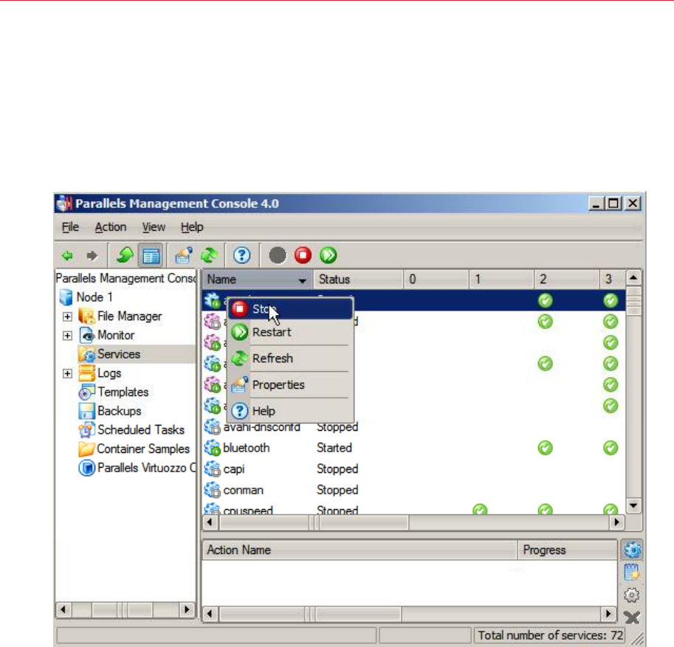Open Templates in the tree
The height and width of the screenshot is (647, 674).
tap(123, 392)
